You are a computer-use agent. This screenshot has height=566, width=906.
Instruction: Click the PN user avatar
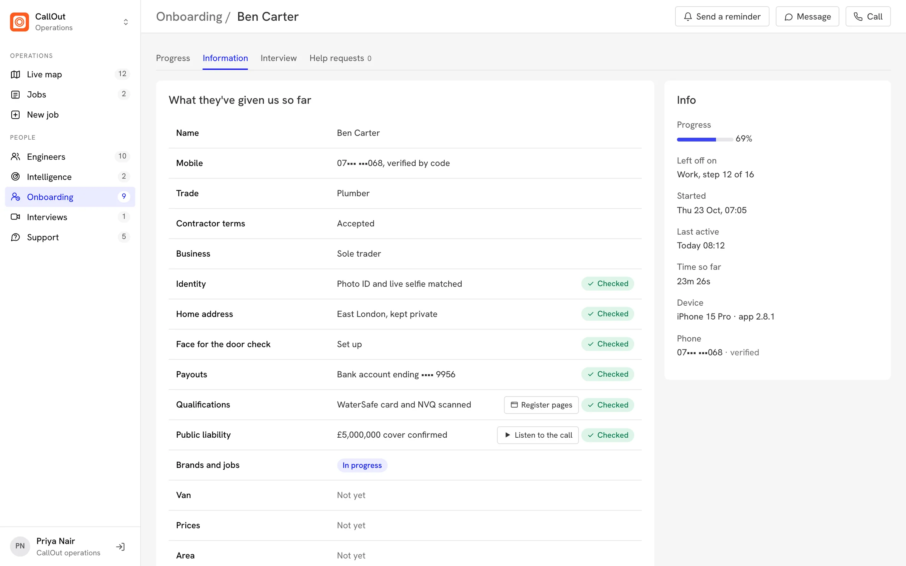pos(20,546)
